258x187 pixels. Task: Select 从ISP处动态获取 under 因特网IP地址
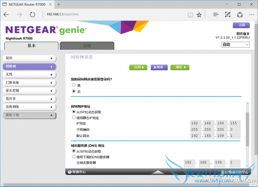pyautogui.click(x=74, y=112)
